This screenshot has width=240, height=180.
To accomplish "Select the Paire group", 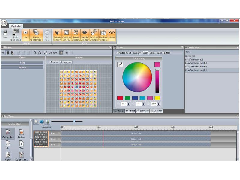I will tap(22, 62).
